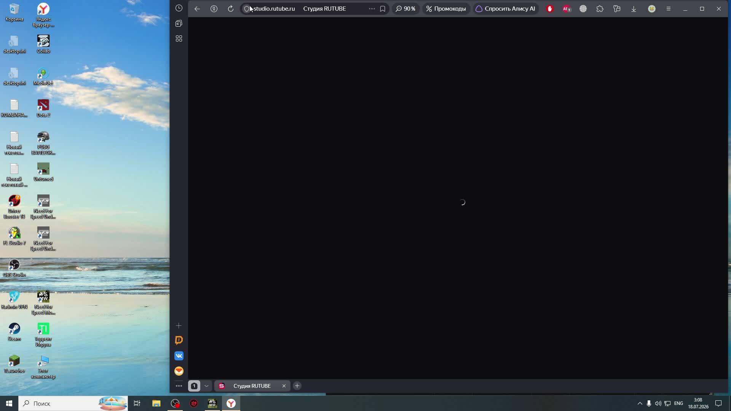The height and width of the screenshot is (411, 731).
Task: Open the sidebar apps grid icon
Action: (179, 39)
